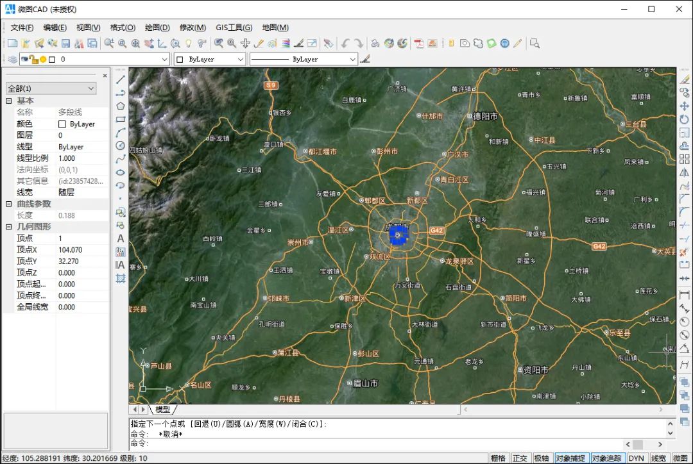Open the ByLayer color dropdown

coord(209,59)
